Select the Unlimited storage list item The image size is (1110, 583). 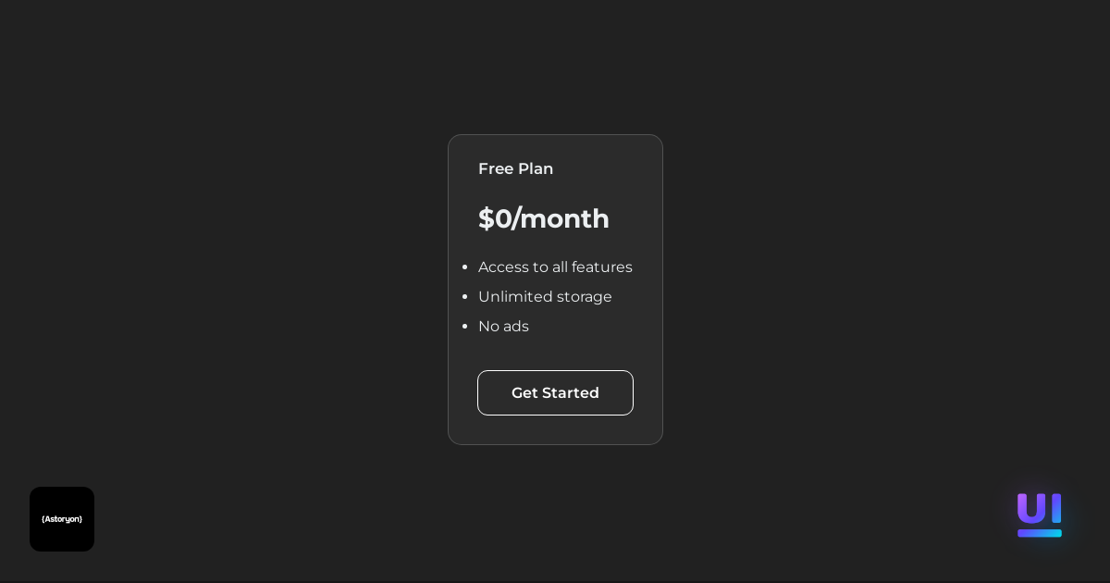(545, 297)
